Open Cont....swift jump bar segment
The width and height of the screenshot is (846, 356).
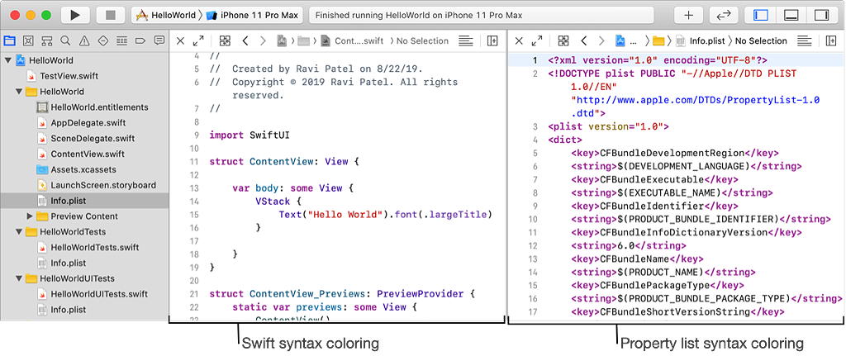pyautogui.click(x=352, y=40)
